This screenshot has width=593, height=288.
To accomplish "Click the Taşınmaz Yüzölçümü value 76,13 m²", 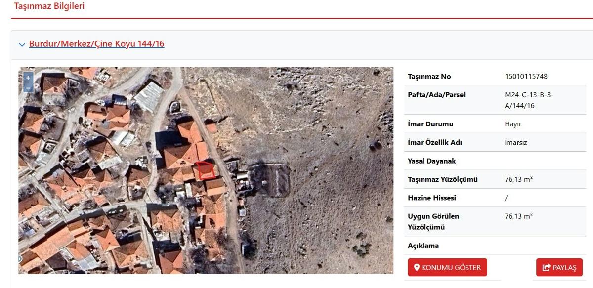I will coord(518,179).
